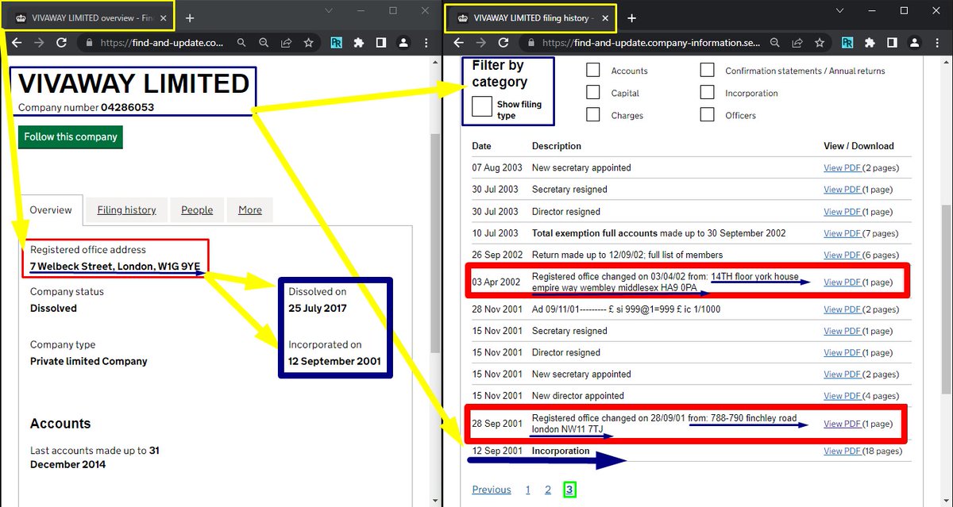Viewport: 953px width, 507px height.
Task: Open View PDF for 28 Sep 2001 registered office change
Action: point(842,424)
